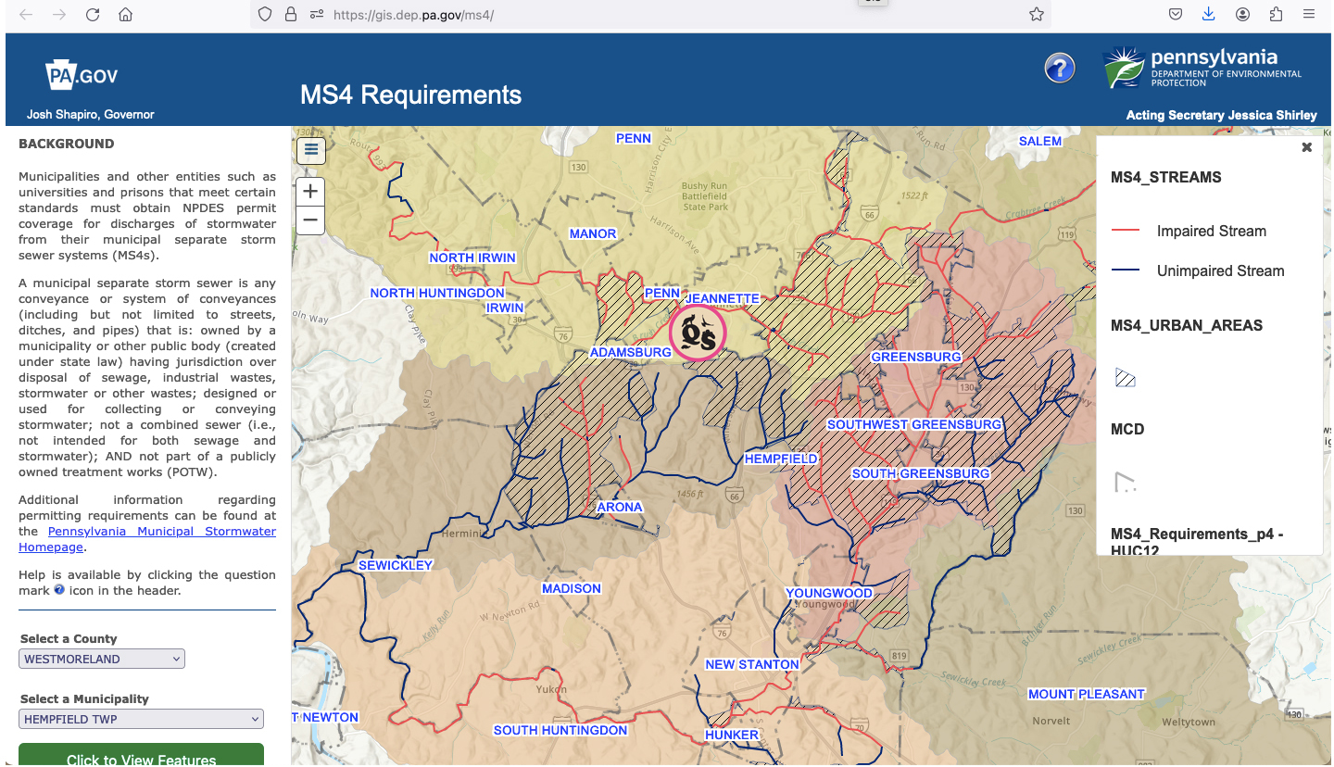The width and height of the screenshot is (1334, 767).
Task: Click the PA.GOV logo
Action: point(82,75)
